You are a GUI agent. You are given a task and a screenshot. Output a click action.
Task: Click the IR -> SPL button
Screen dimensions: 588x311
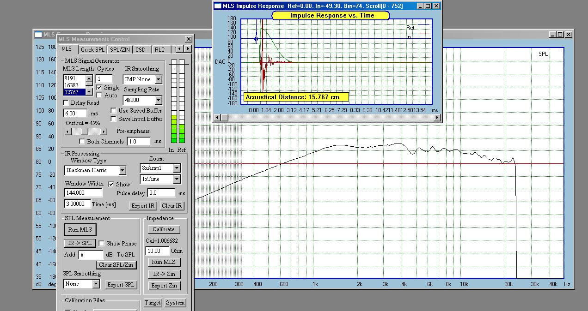coord(80,243)
